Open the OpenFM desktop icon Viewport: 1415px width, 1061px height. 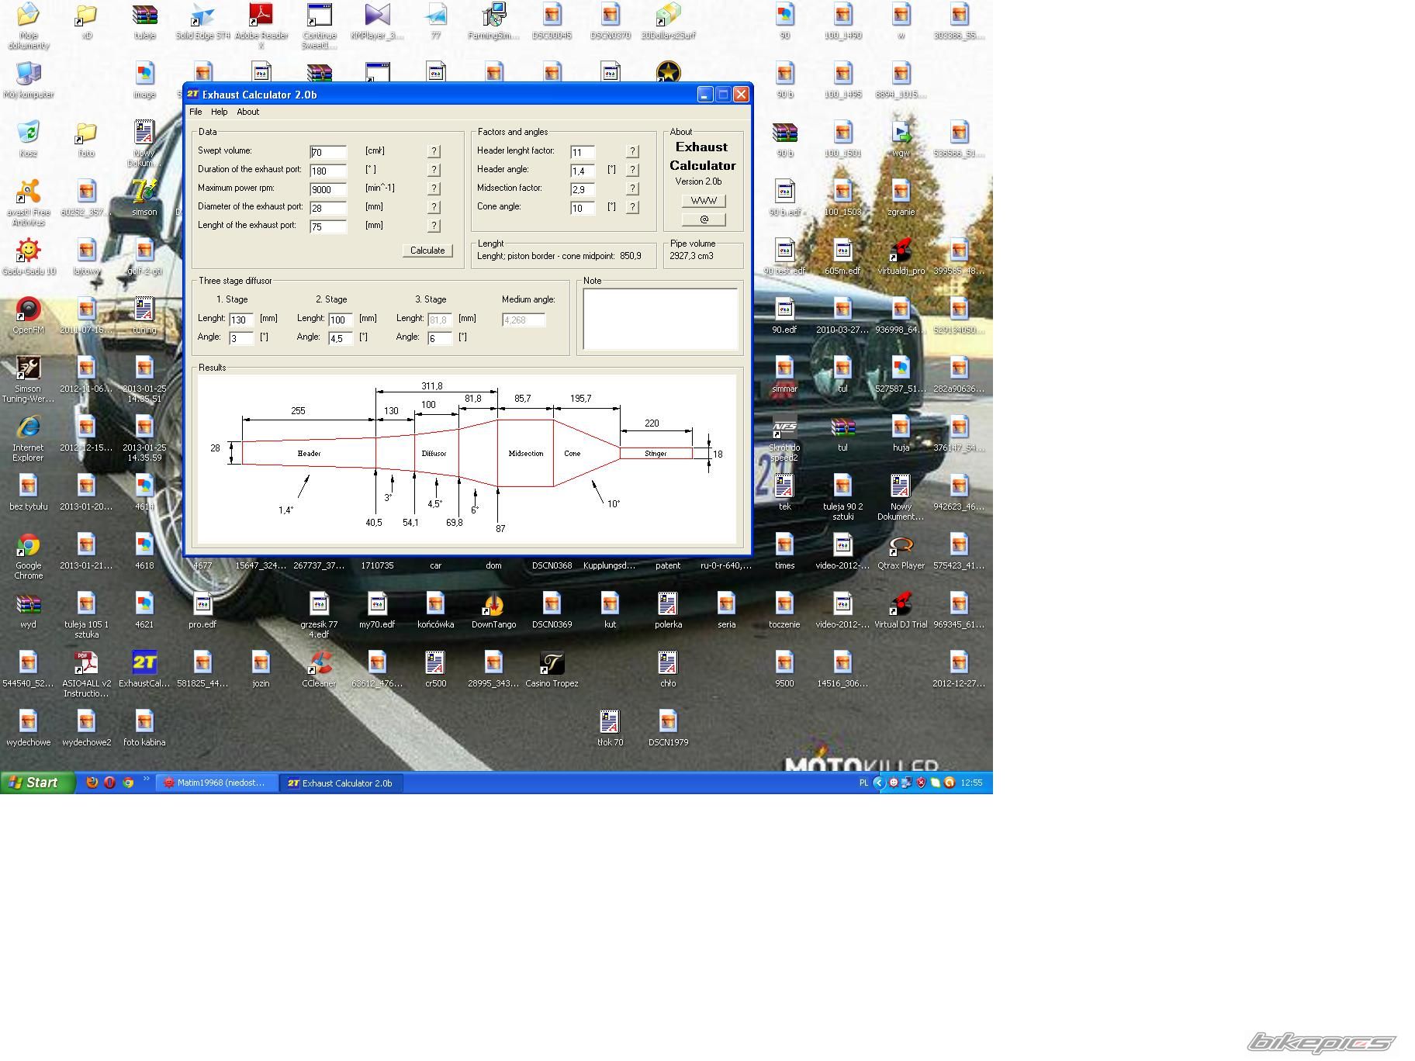click(x=28, y=311)
